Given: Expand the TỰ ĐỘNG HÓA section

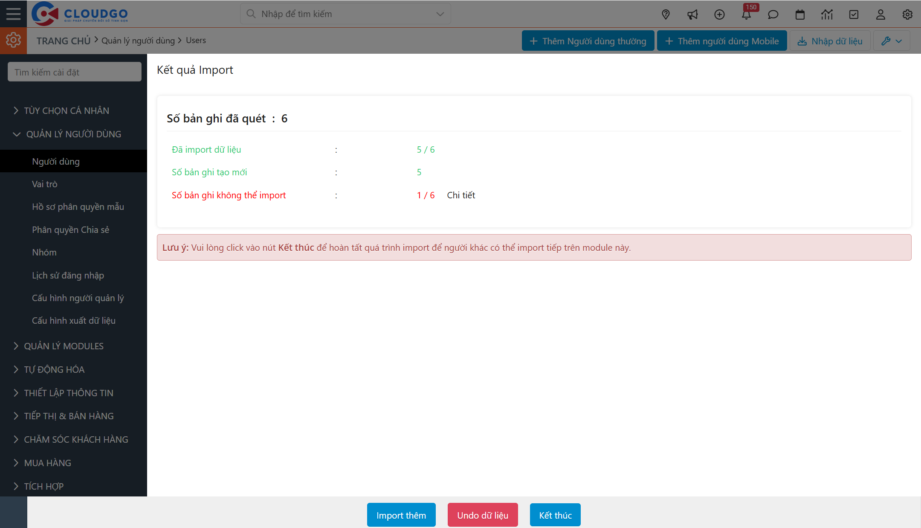Looking at the screenshot, I should pyautogui.click(x=54, y=369).
